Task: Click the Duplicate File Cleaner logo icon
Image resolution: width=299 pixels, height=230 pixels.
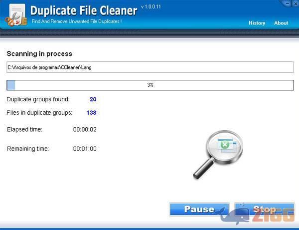Action: coord(16,15)
